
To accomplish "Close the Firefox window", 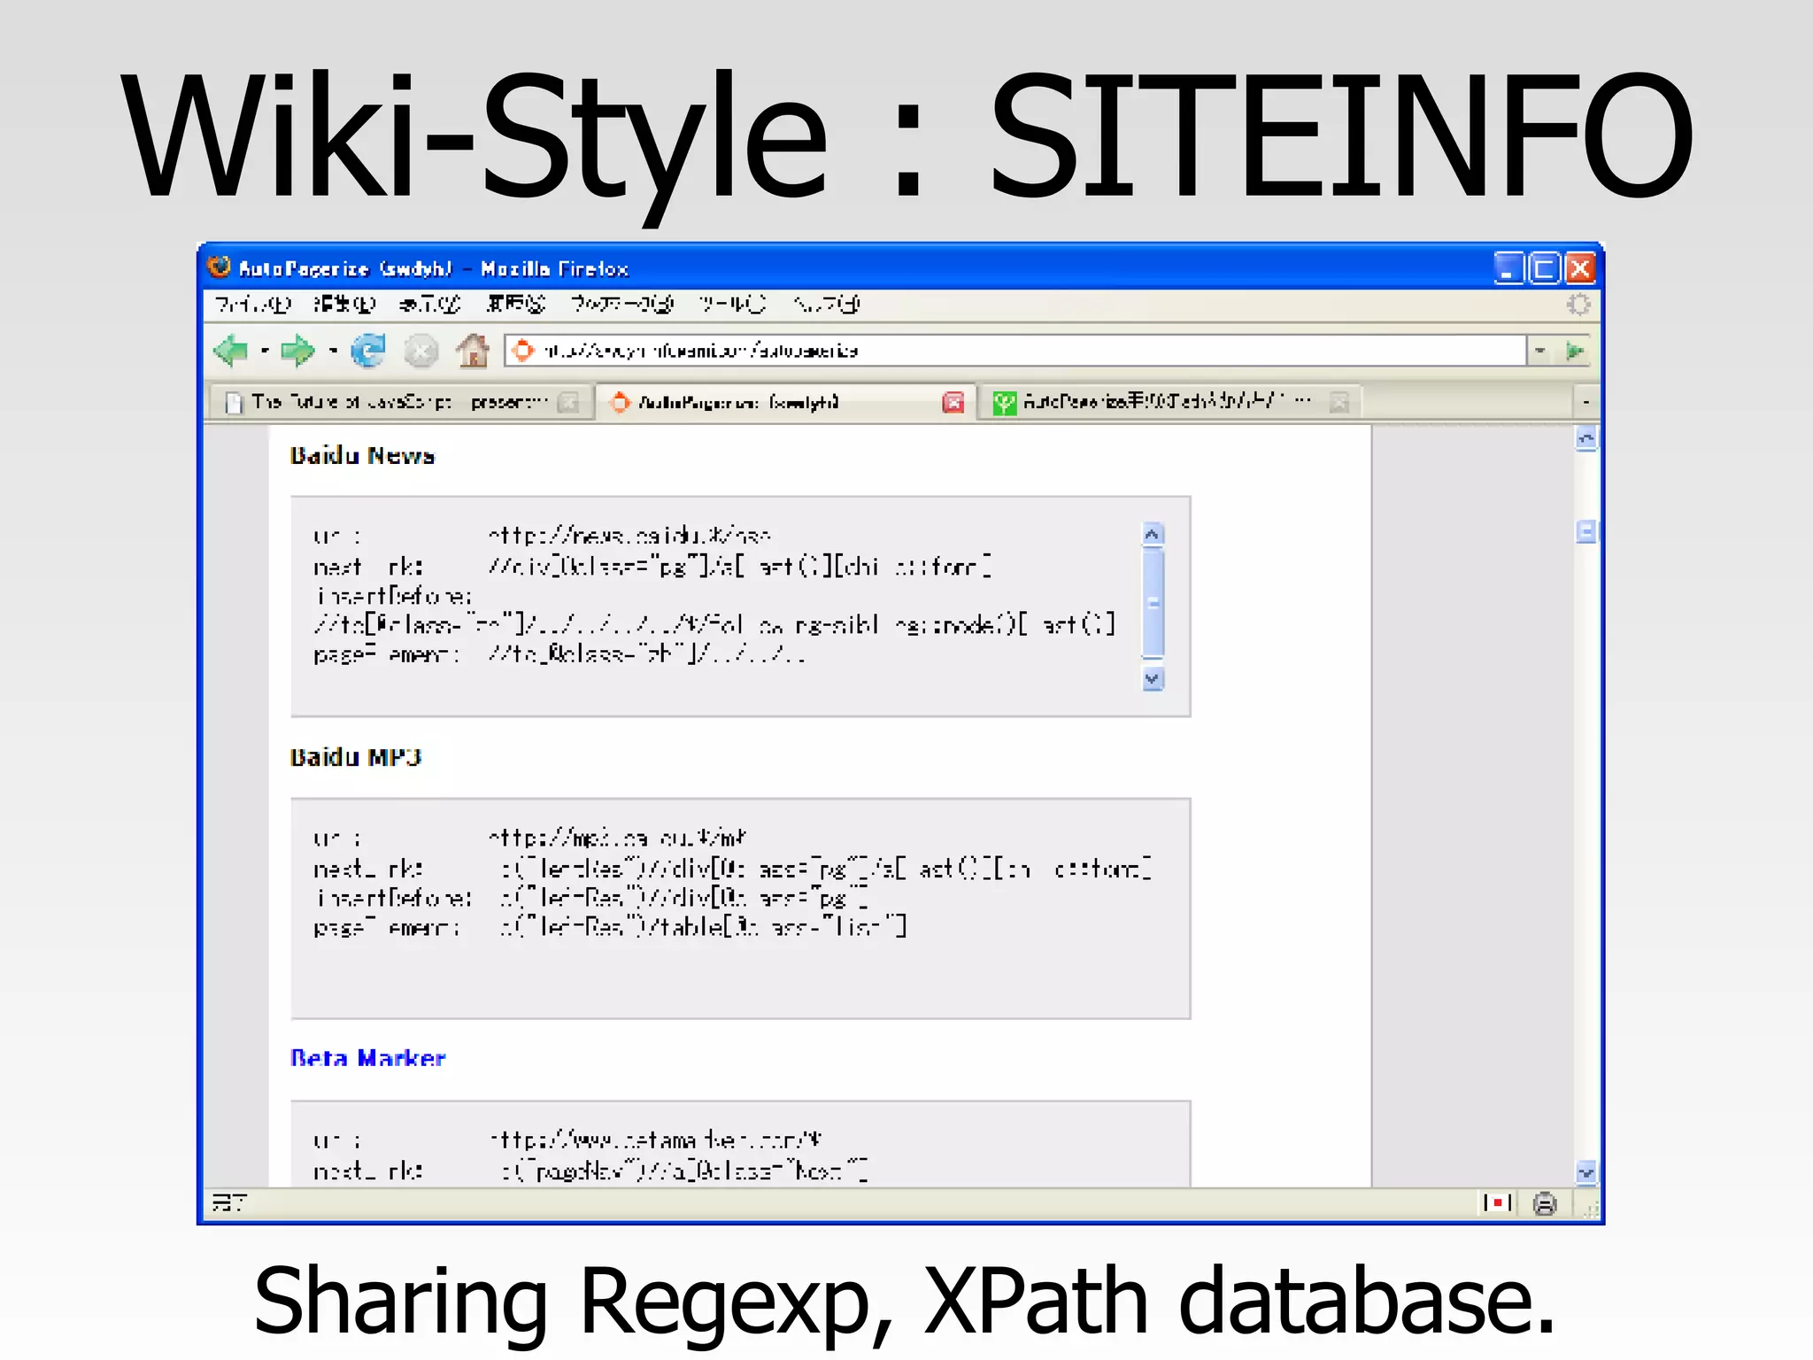I will pyautogui.click(x=1580, y=268).
